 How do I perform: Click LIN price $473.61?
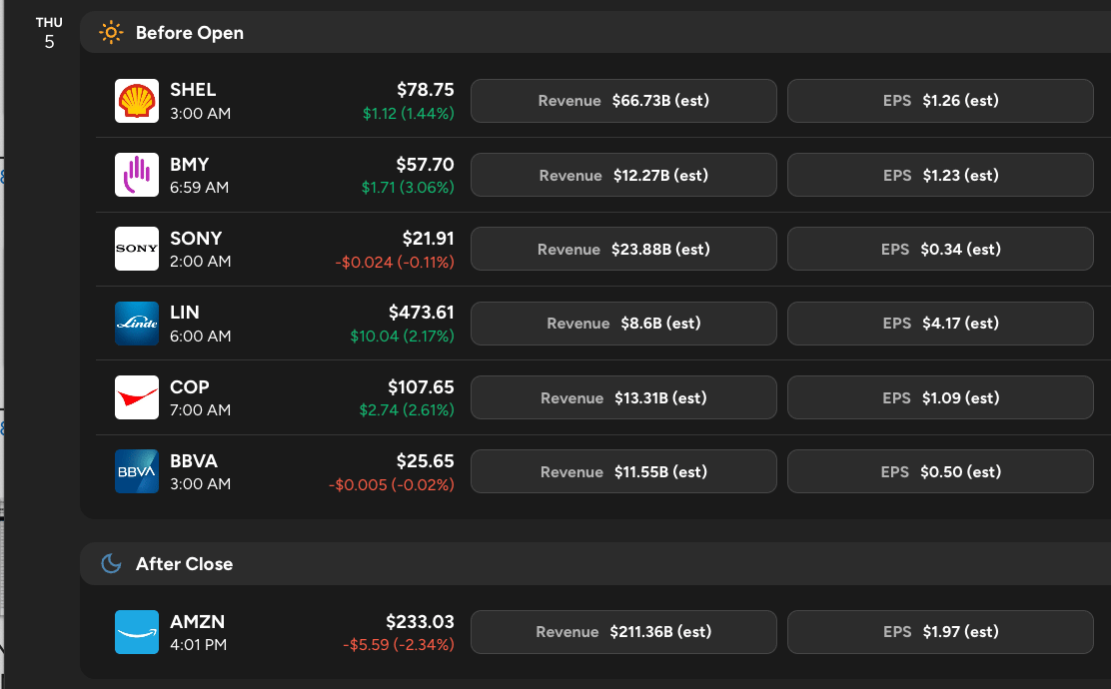pos(421,313)
